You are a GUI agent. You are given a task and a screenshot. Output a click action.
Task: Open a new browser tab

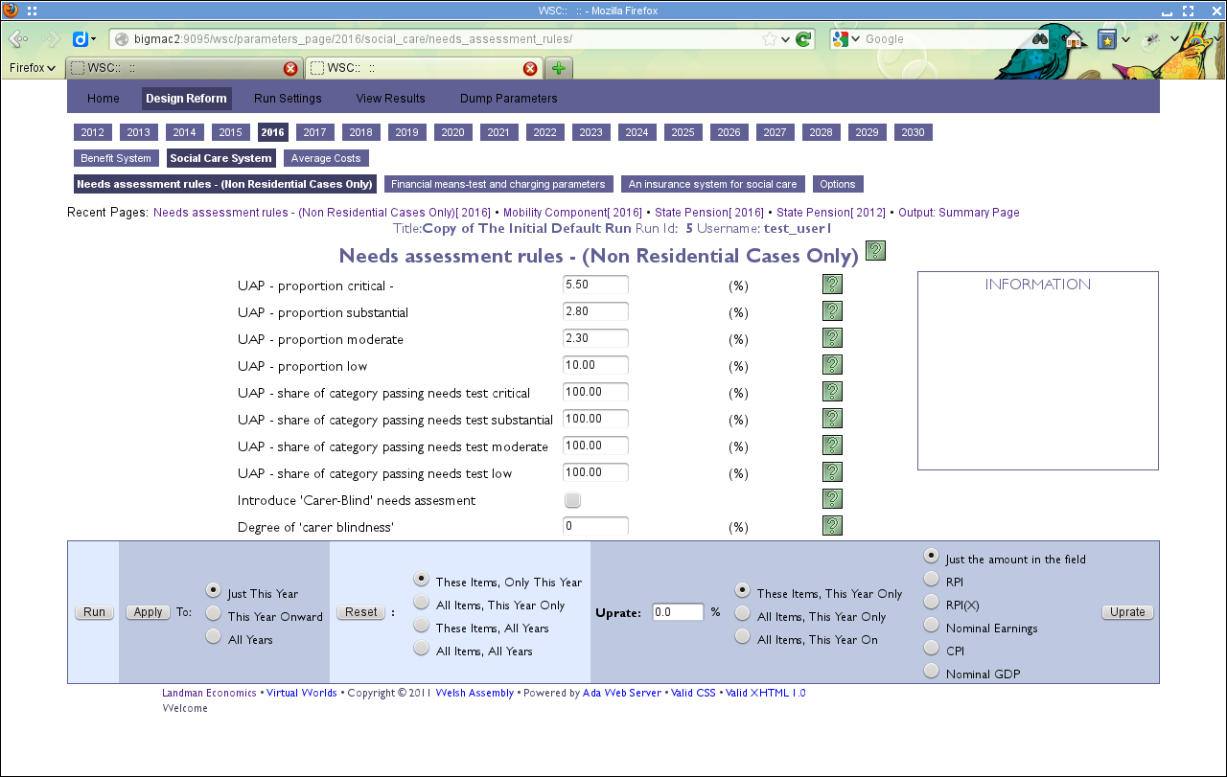pos(558,68)
